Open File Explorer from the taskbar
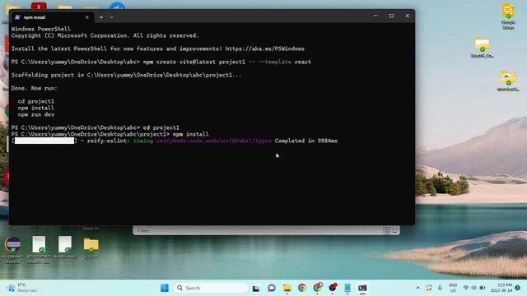 287,288
